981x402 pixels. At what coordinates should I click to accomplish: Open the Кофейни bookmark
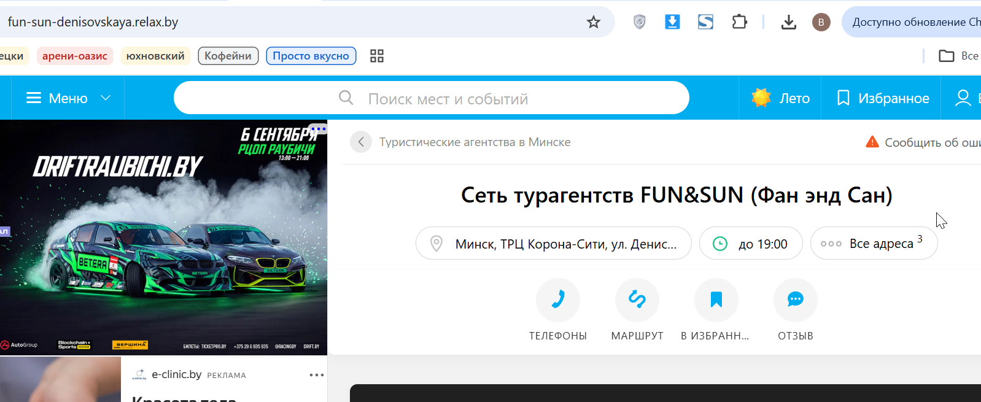(228, 56)
